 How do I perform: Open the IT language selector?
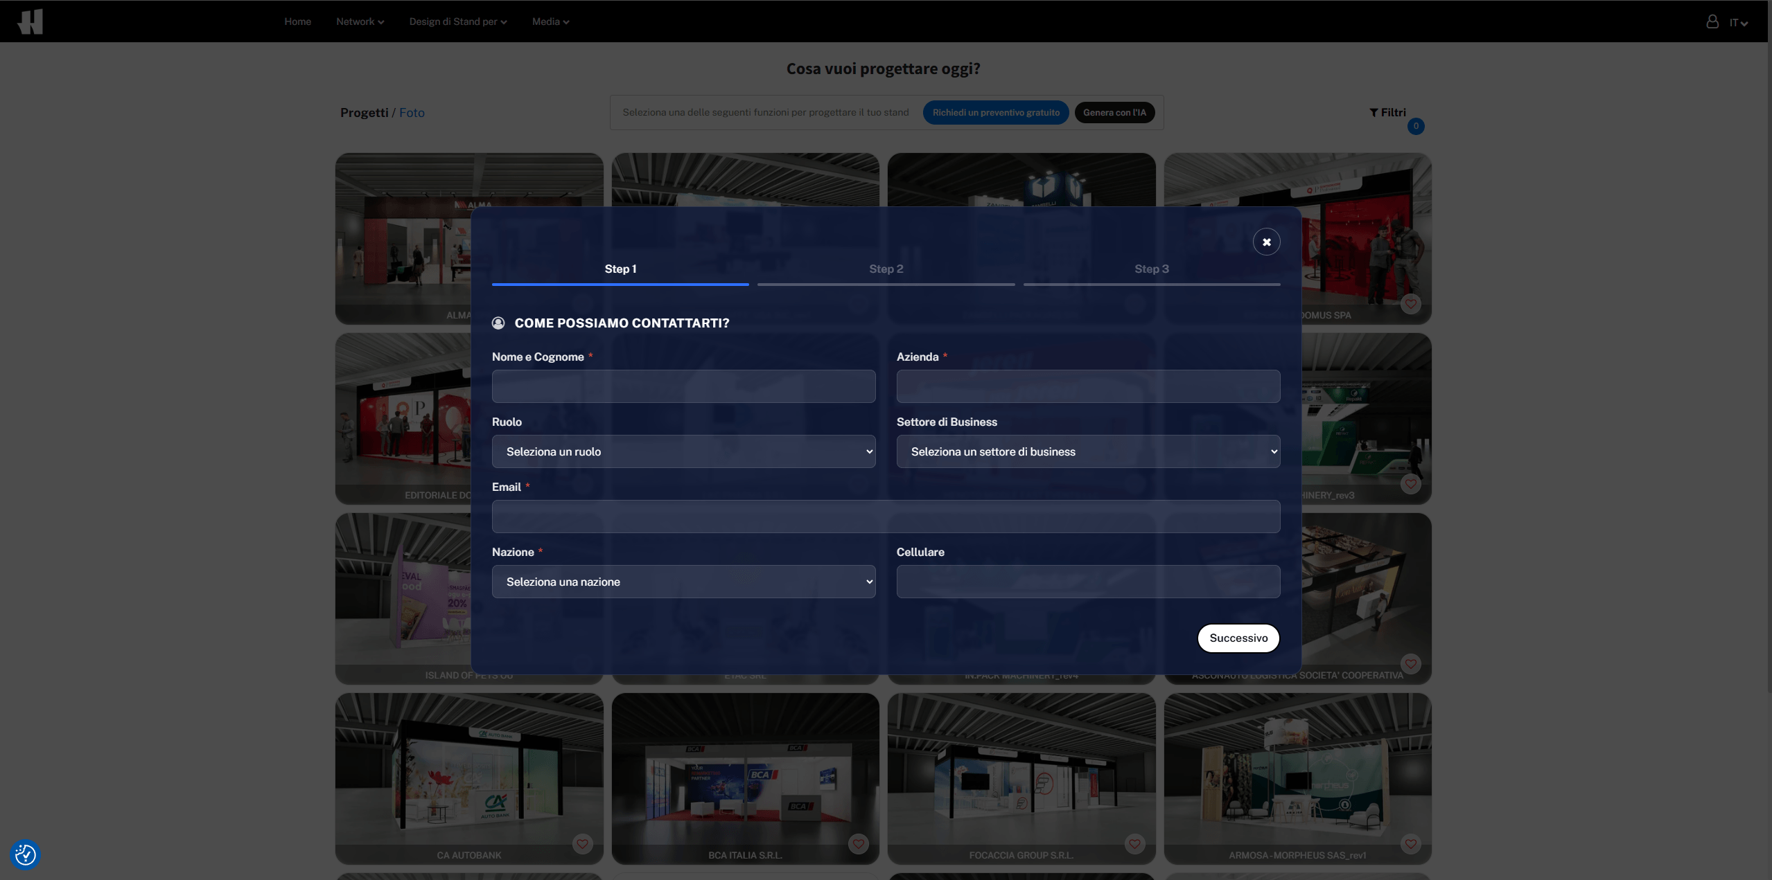(1738, 23)
